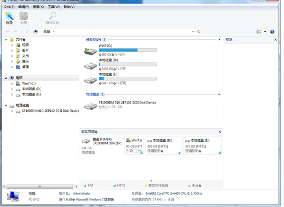284x207 pixels.
Task: Click the view options icon
Action: click(259, 32)
